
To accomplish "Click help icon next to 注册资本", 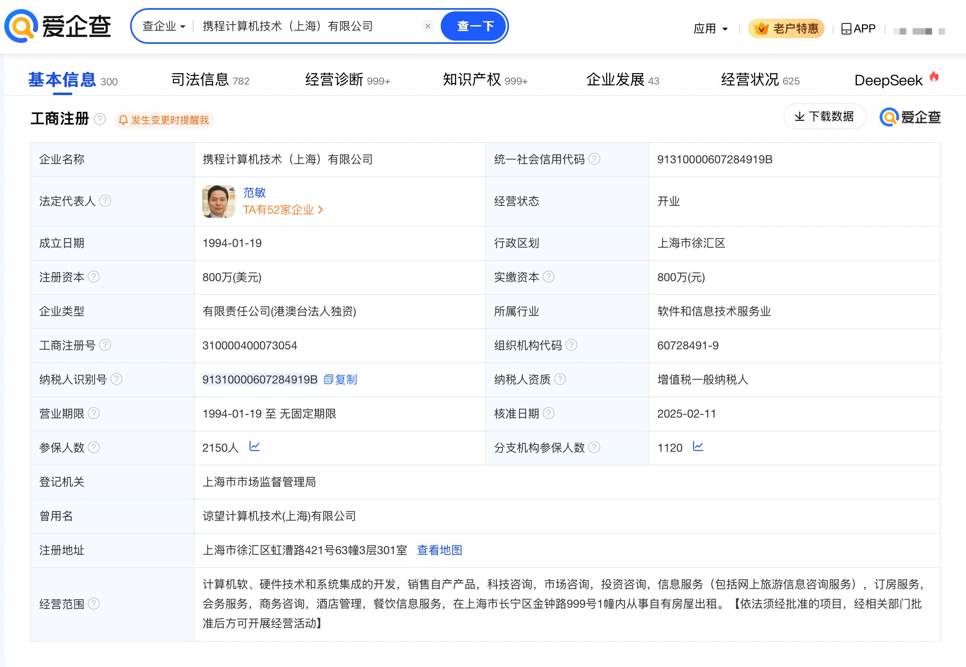I will [x=94, y=277].
